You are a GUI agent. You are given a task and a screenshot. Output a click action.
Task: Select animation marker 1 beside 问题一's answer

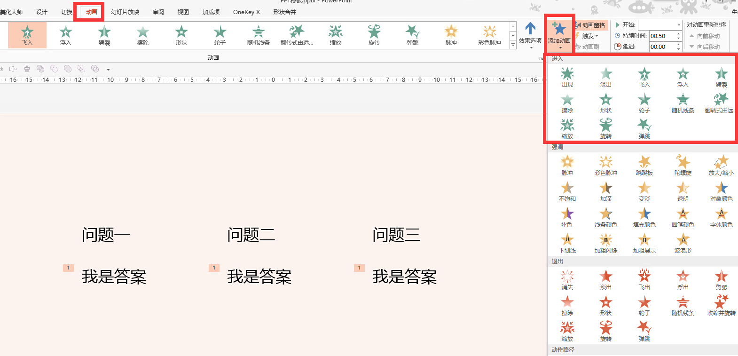[68, 268]
